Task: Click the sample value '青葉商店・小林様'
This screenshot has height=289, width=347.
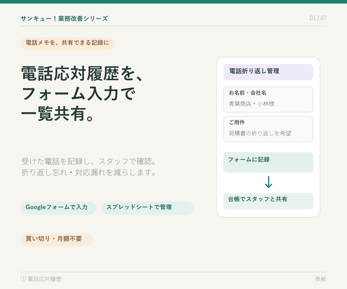Action: pyautogui.click(x=252, y=104)
